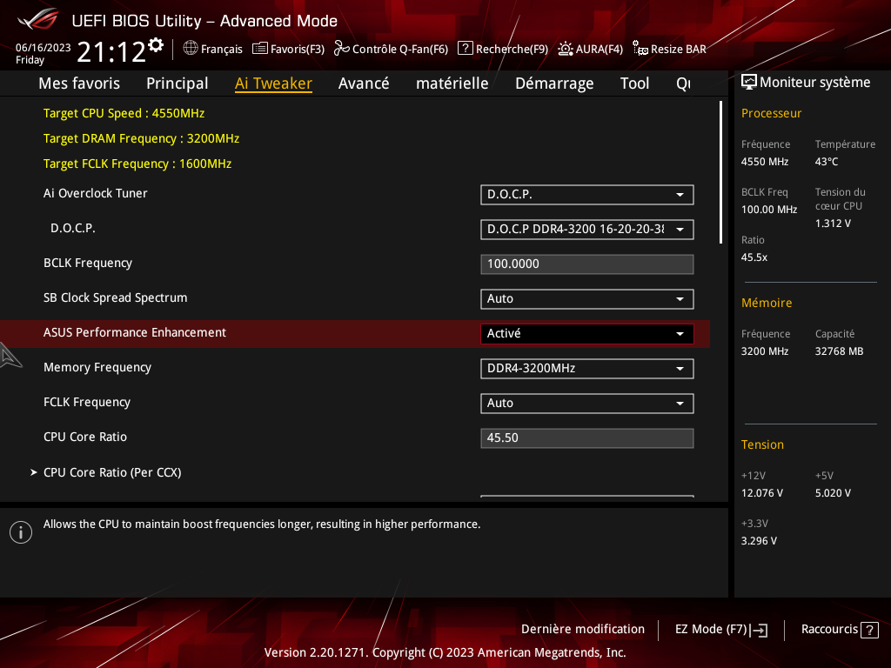Open Memory Frequency dropdown
891x668 pixels.
point(587,369)
